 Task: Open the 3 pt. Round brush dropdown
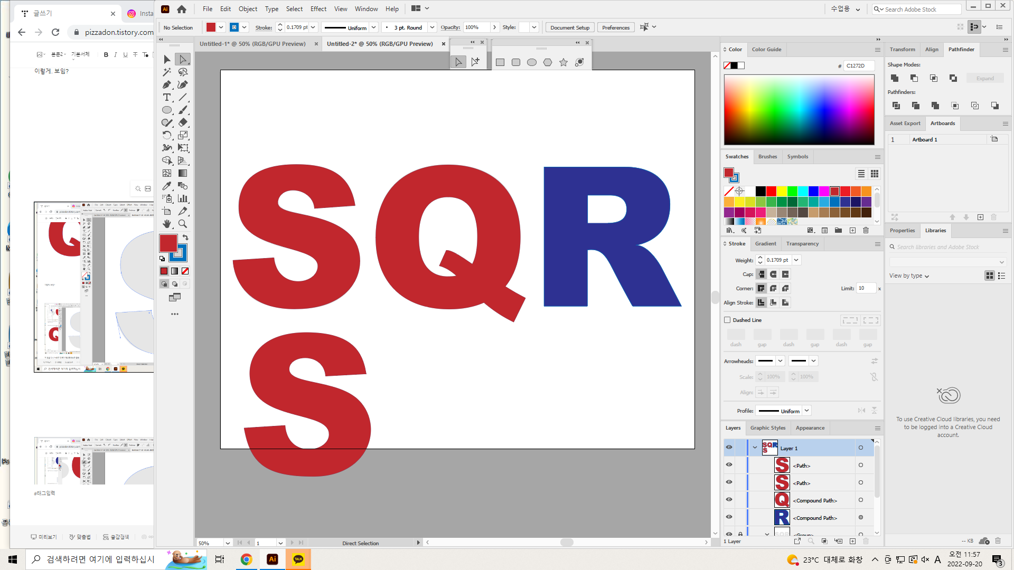coord(432,27)
